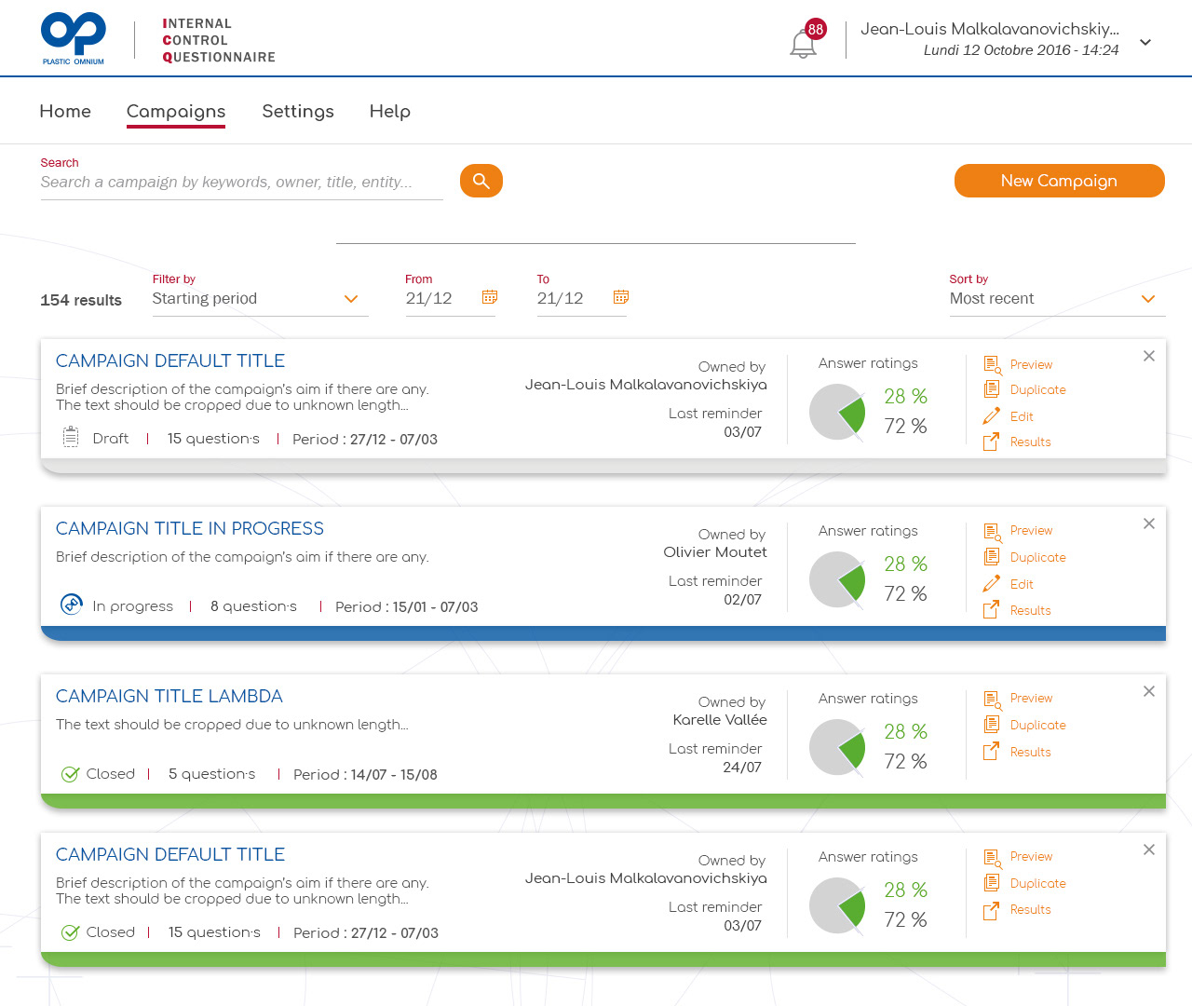This screenshot has height=1006, width=1192.
Task: Open the notifications bell showing 88 alerts
Action: (x=804, y=42)
